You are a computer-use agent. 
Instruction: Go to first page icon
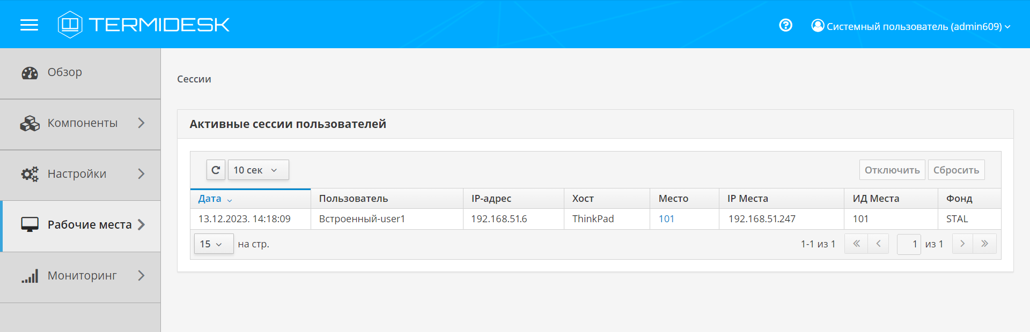pyautogui.click(x=856, y=244)
